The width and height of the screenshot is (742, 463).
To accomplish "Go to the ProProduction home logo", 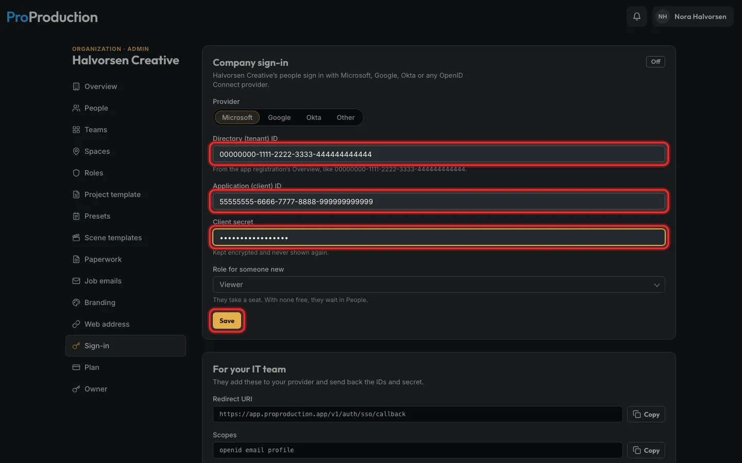I will click(52, 17).
